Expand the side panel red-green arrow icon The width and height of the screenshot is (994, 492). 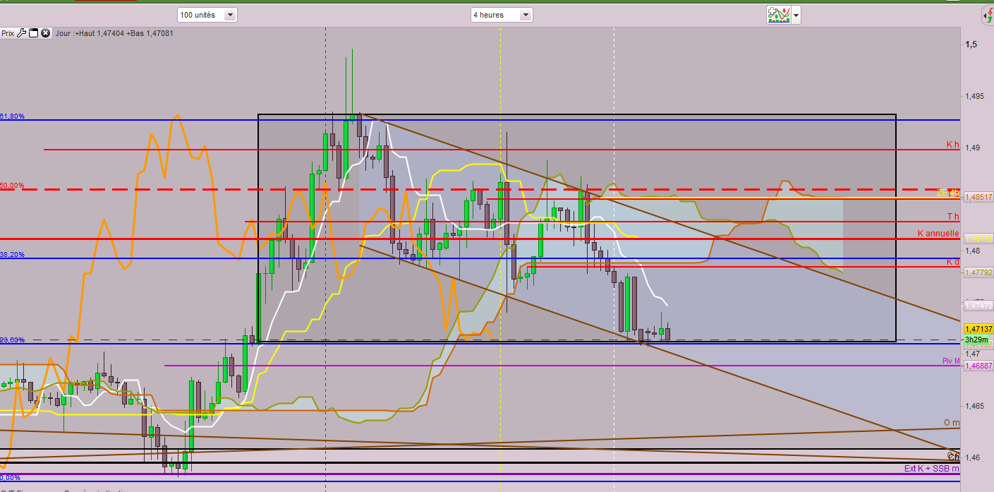tap(988, 15)
